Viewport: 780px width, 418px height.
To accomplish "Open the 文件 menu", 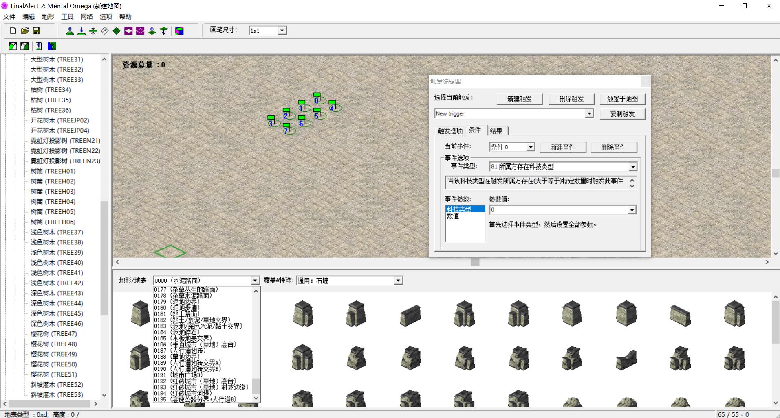I will click(x=9, y=17).
